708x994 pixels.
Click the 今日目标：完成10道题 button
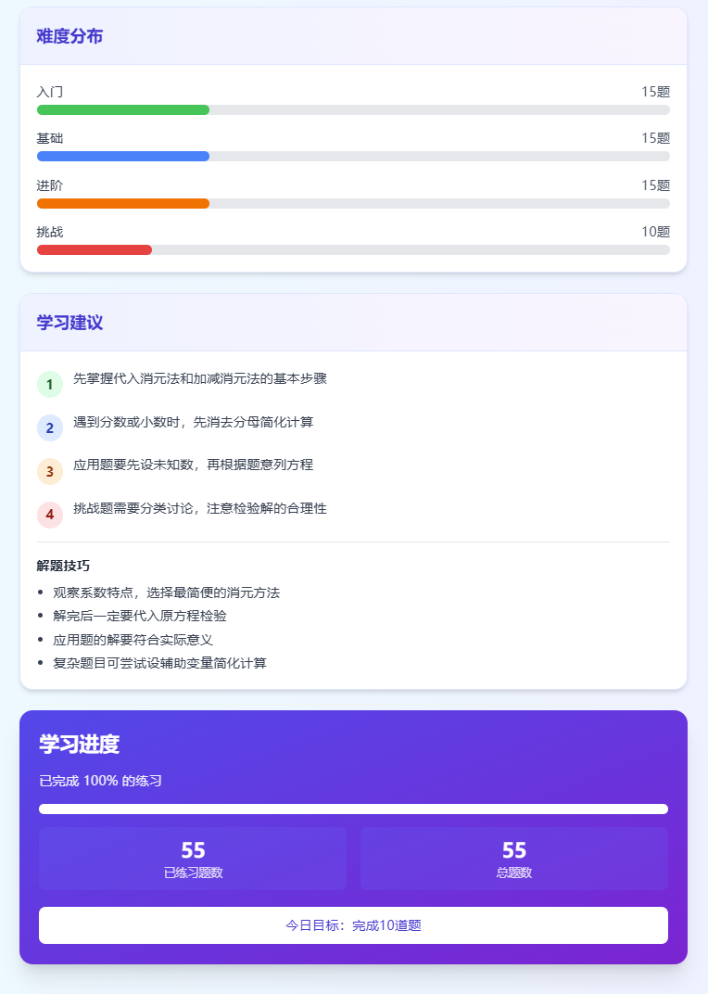pyautogui.click(x=352, y=924)
